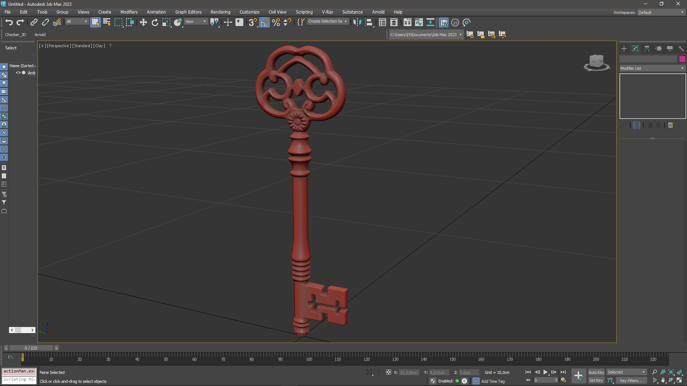Click the object name field in command panel
This screenshot has height=386, width=687.
pos(648,59)
